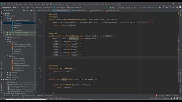Click the Sync Project with Gradle icon
This screenshot has height=102, width=182.
(167, 7)
